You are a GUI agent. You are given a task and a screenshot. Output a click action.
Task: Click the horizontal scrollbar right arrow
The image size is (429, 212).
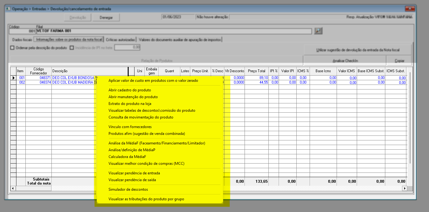tap(404, 188)
